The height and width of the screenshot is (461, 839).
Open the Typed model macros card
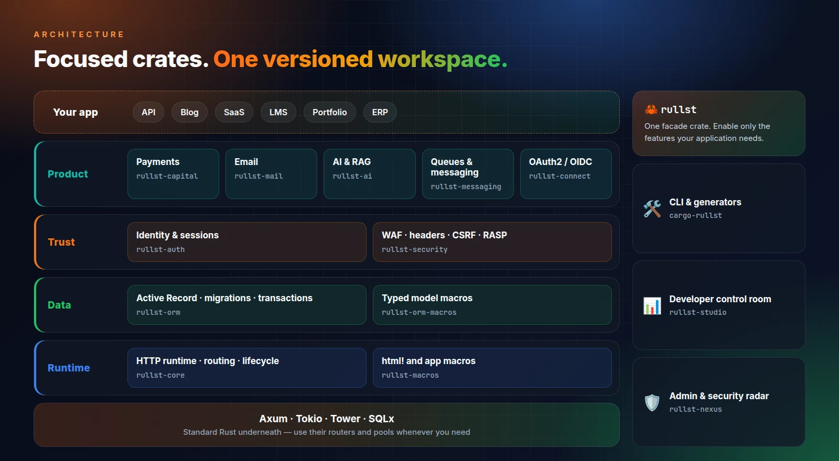click(x=492, y=305)
